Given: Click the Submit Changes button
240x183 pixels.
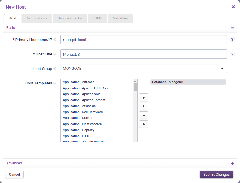Looking at the screenshot, I should coord(216,175).
